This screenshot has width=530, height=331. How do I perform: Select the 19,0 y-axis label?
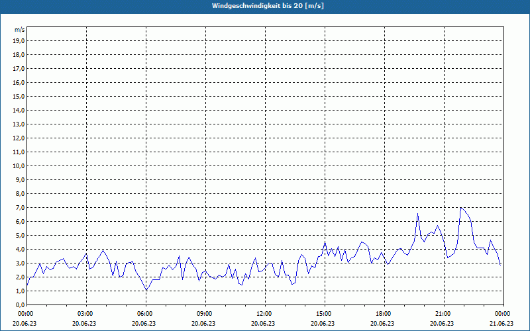tap(19, 41)
